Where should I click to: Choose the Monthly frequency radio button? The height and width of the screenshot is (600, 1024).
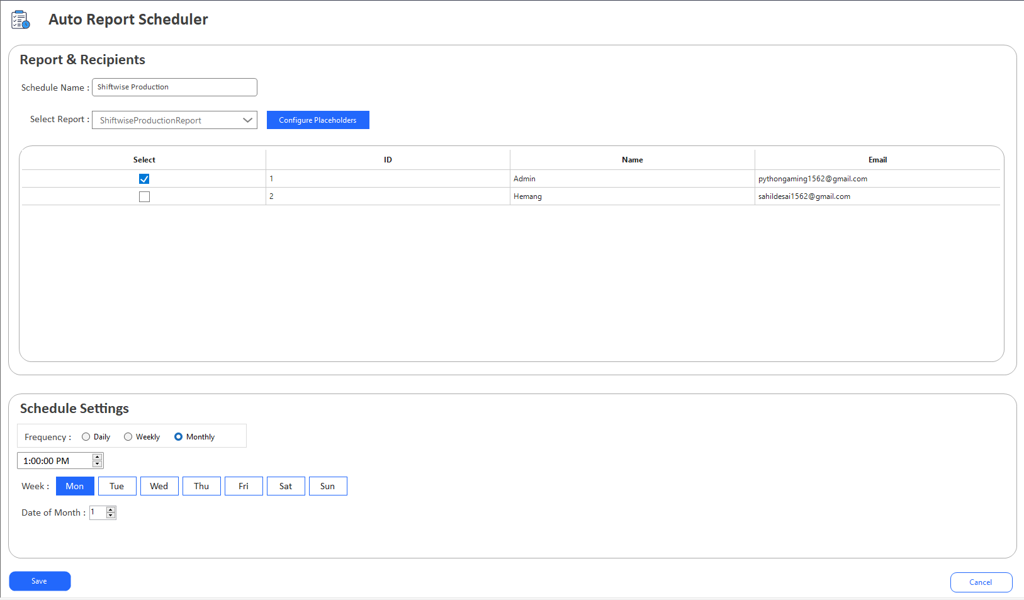pos(179,437)
